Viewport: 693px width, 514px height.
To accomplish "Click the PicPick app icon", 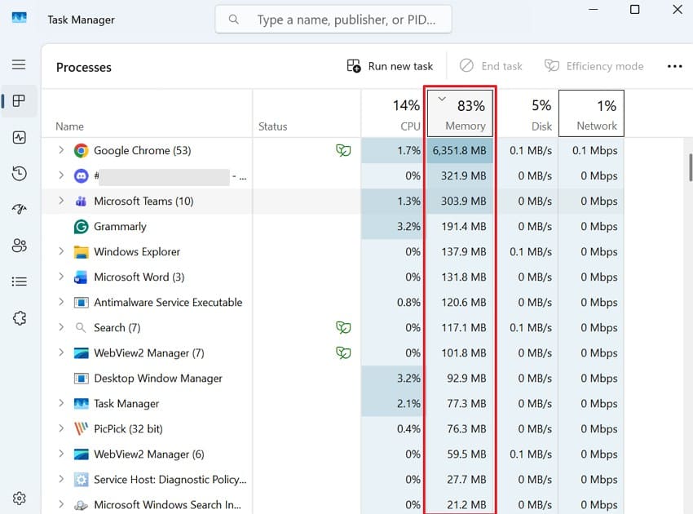I will click(x=81, y=428).
